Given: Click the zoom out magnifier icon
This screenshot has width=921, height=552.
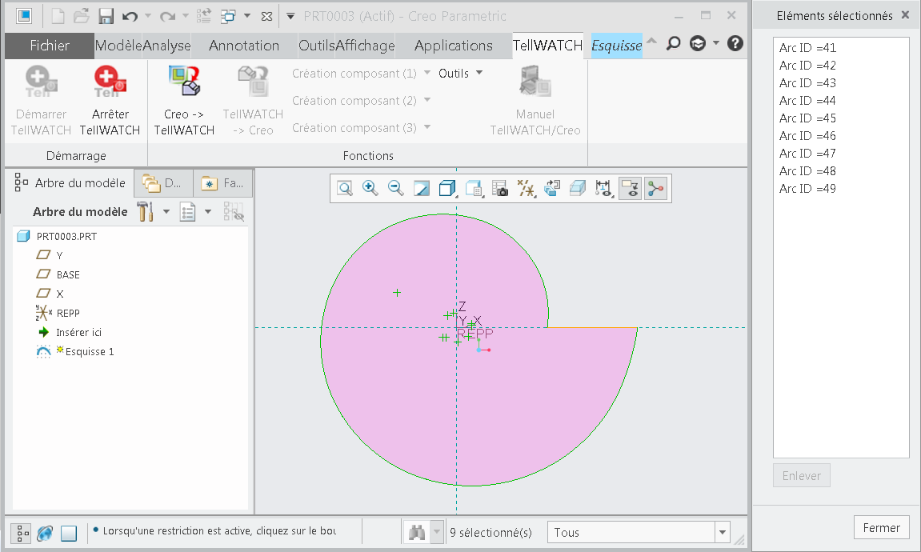Looking at the screenshot, I should tap(395, 188).
